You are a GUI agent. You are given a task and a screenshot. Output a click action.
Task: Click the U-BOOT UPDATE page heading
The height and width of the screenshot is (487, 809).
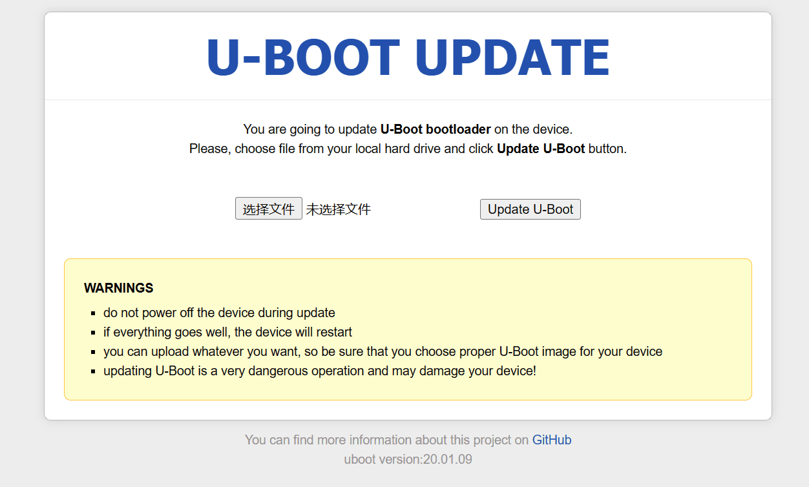(408, 58)
